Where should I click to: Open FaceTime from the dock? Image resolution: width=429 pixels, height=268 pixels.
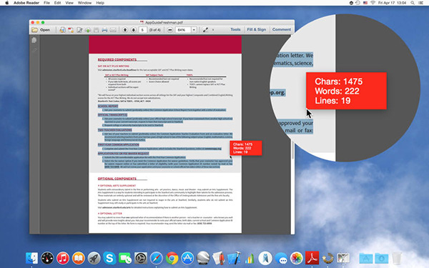coord(125,258)
